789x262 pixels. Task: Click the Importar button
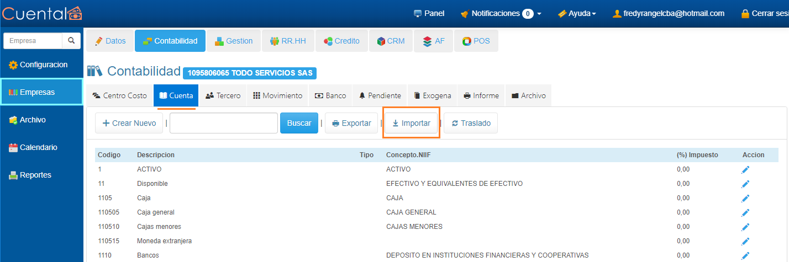[411, 123]
